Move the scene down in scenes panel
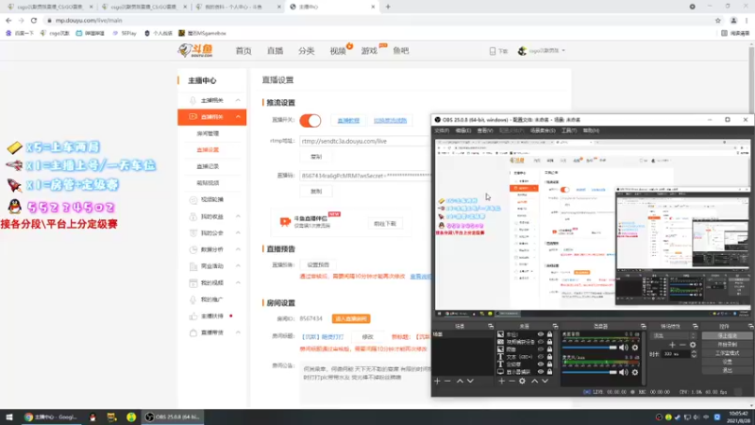Image resolution: width=755 pixels, height=425 pixels. (x=470, y=382)
